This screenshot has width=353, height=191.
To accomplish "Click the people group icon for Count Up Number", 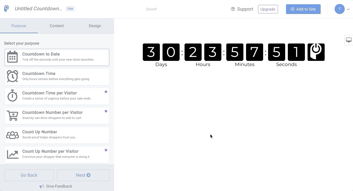I will [x=12, y=135].
